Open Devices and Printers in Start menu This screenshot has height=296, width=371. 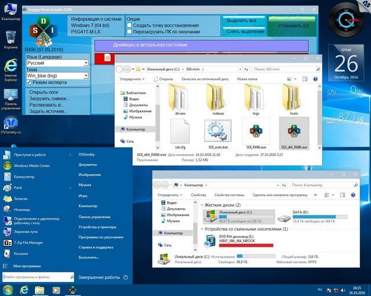pos(97,227)
